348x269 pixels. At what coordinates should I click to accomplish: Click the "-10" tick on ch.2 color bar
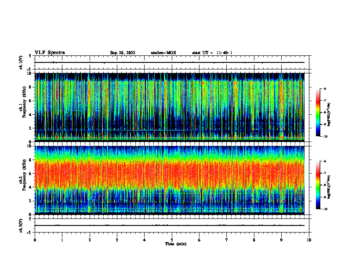(325, 209)
